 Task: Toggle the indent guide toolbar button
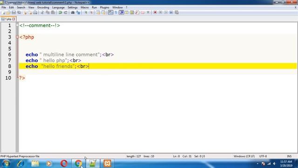[x=121, y=13]
